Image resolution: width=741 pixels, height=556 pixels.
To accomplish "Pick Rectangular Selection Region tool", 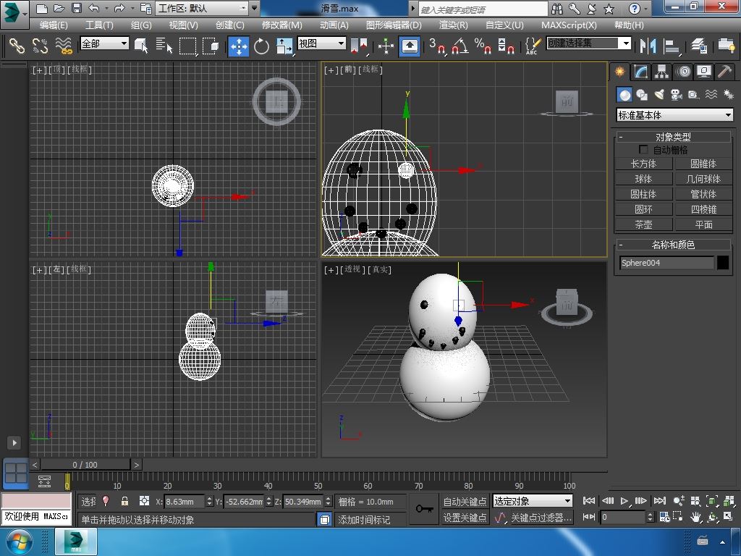I will coord(187,46).
